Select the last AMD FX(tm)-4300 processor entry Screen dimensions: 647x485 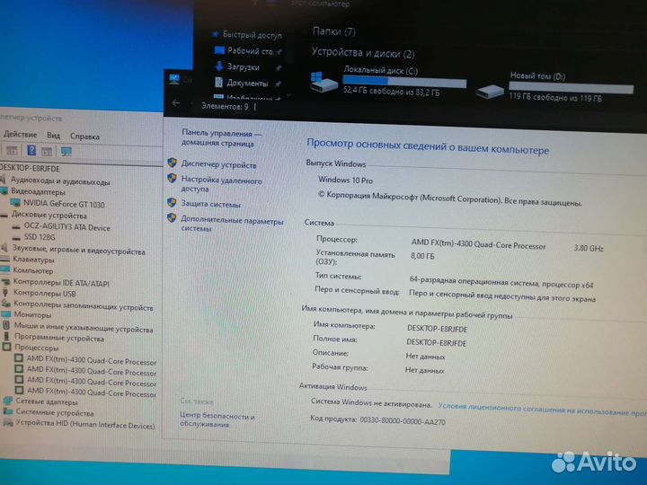pos(91,392)
